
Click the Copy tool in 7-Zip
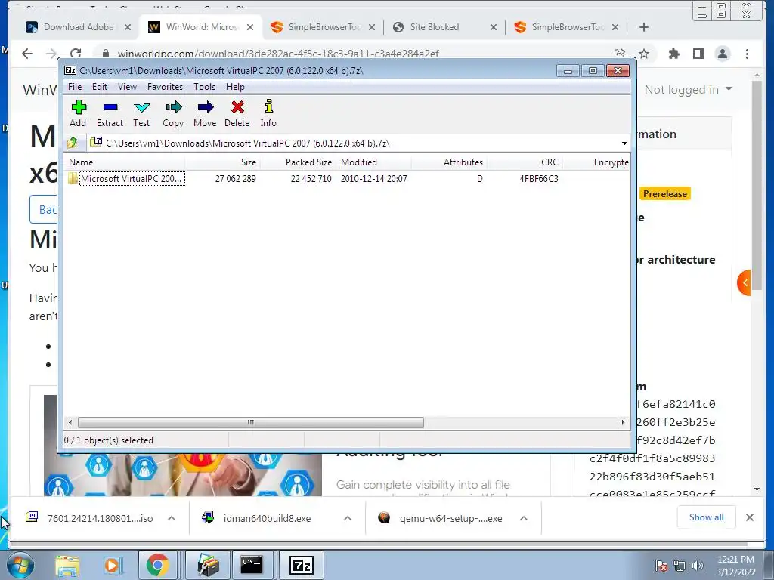point(173,113)
